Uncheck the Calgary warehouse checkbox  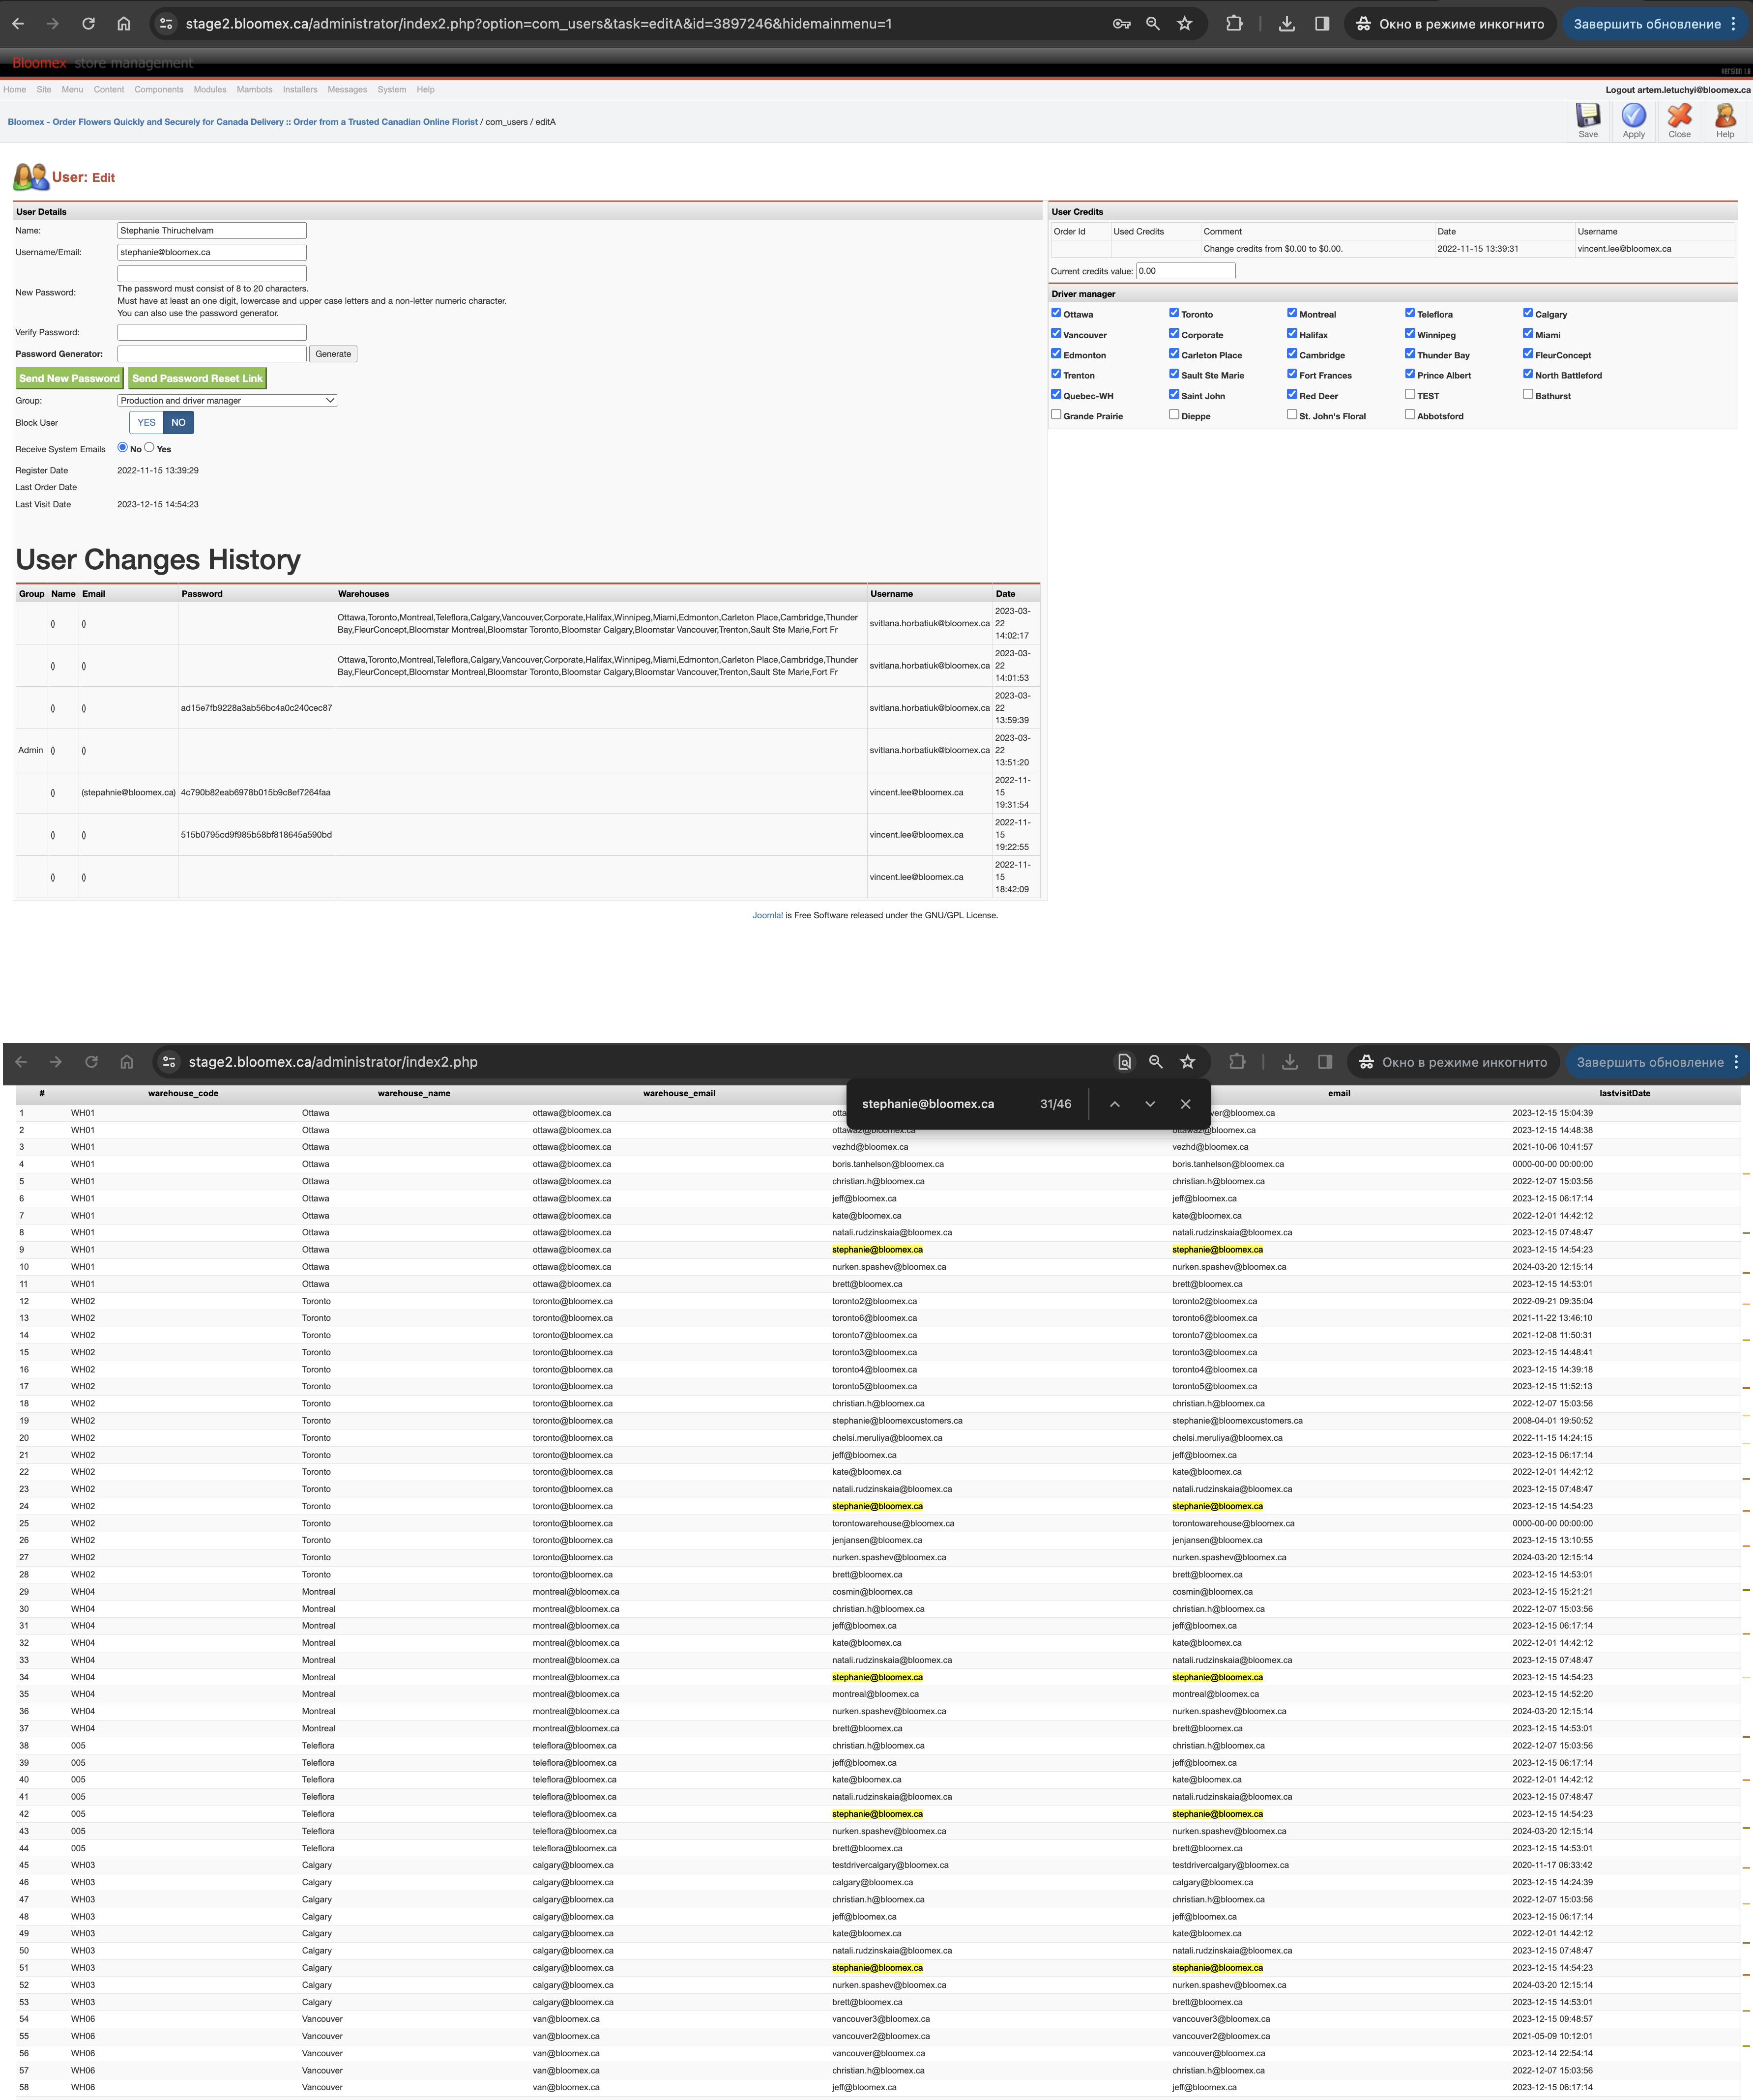[x=1528, y=313]
